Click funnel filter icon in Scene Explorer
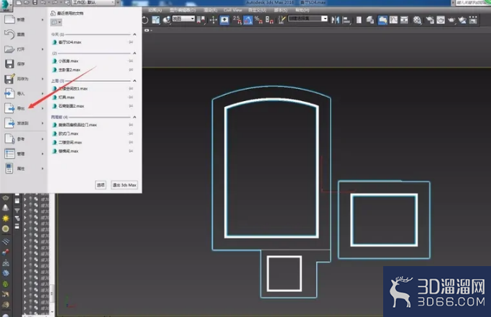This screenshot has height=317, width=491. pos(17,211)
